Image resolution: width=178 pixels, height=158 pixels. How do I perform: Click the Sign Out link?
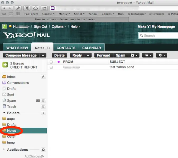pos(40,27)
